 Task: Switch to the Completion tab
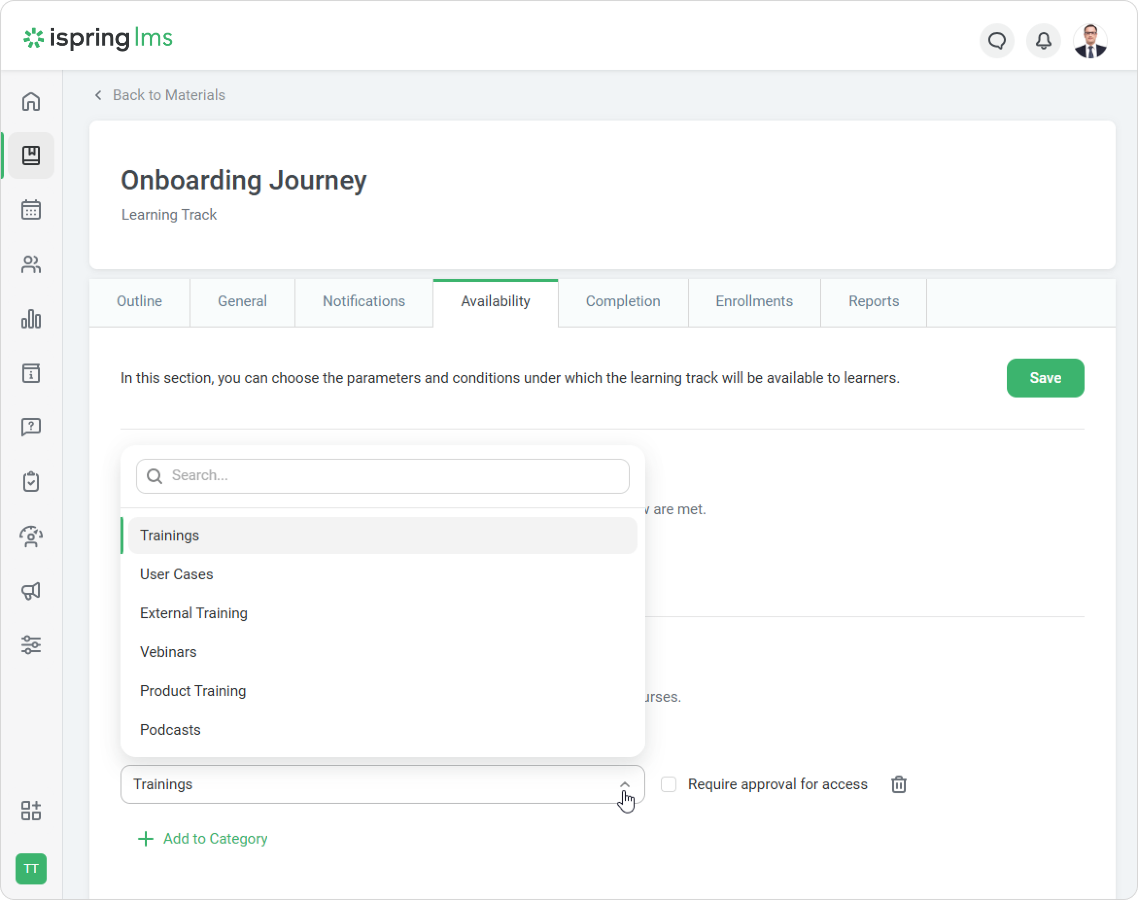(623, 301)
